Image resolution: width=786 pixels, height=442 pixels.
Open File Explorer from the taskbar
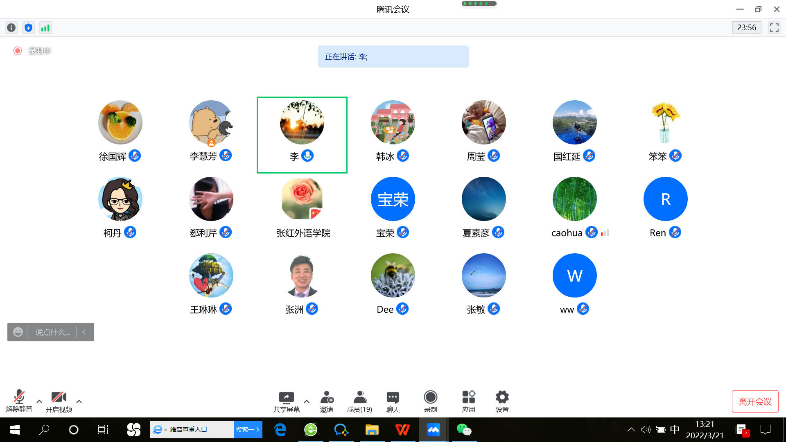pos(372,430)
